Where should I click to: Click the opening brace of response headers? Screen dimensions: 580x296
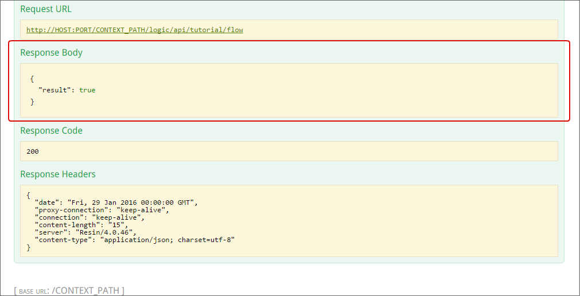point(29,195)
